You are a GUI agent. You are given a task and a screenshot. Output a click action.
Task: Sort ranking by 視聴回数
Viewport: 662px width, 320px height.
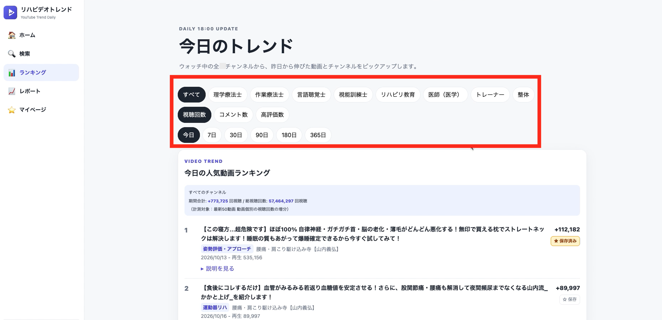pos(195,115)
